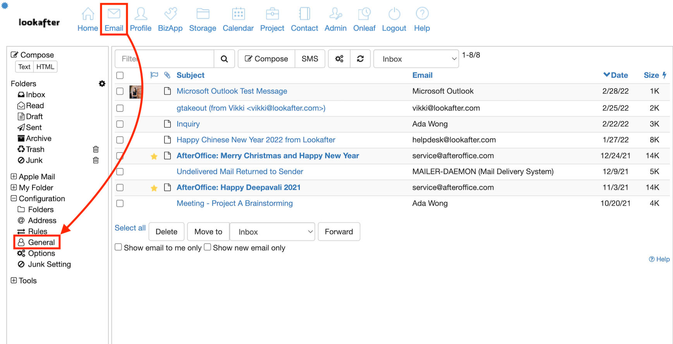Click the Storage folder icon in navigation

point(203,14)
